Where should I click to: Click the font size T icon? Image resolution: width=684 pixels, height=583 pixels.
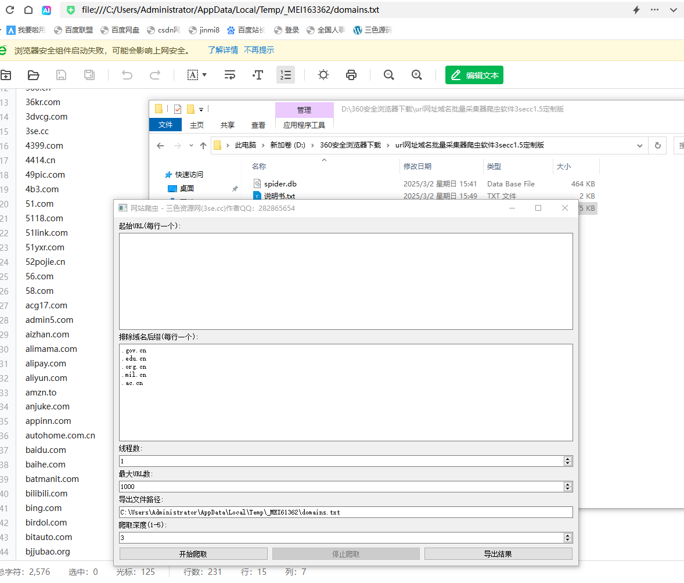pos(258,75)
